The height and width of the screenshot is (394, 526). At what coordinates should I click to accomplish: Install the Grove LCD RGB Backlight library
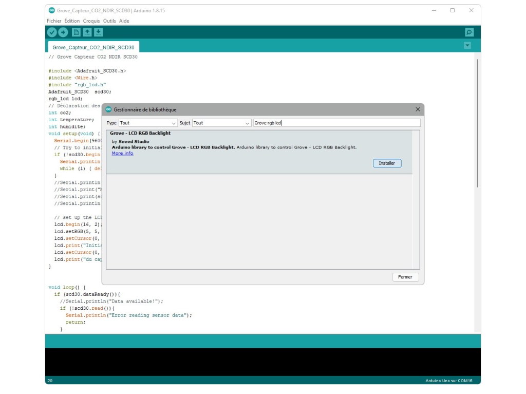click(387, 163)
